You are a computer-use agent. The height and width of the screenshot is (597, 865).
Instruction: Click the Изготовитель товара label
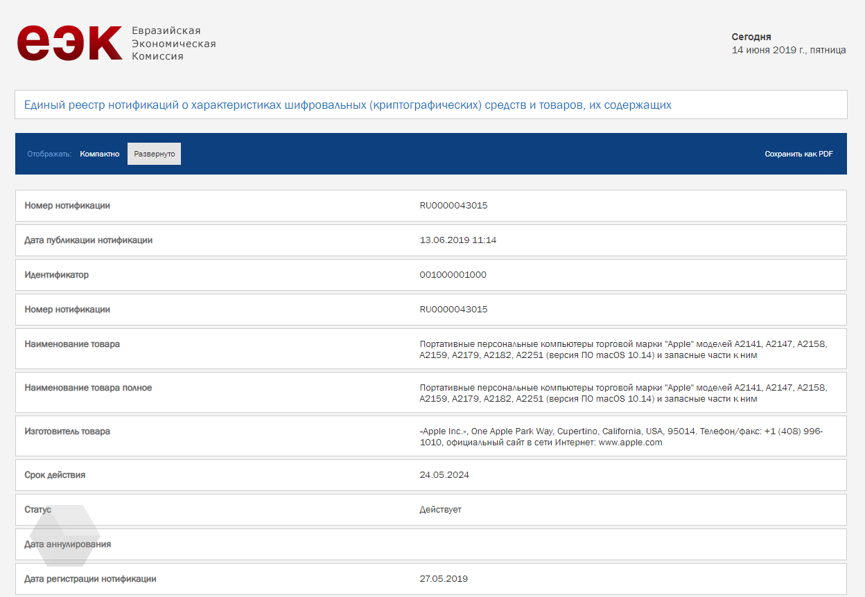[x=67, y=431]
